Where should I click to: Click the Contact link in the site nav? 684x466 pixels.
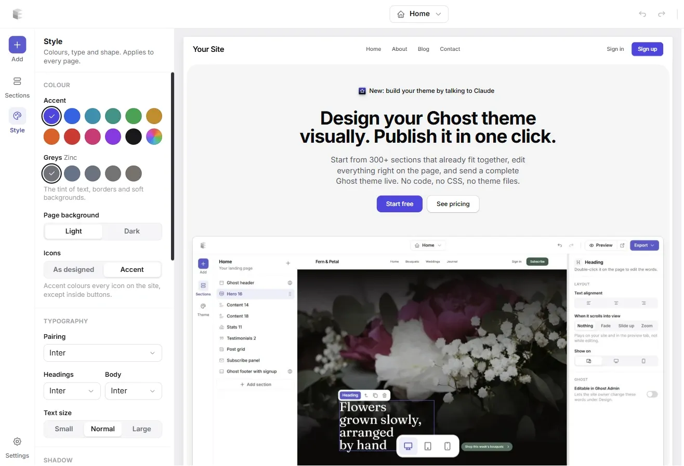(450, 49)
